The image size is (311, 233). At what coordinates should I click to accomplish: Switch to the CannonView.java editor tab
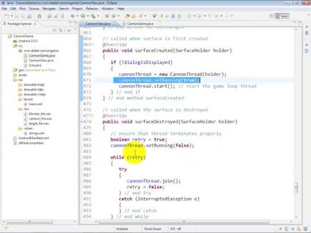(x=98, y=23)
